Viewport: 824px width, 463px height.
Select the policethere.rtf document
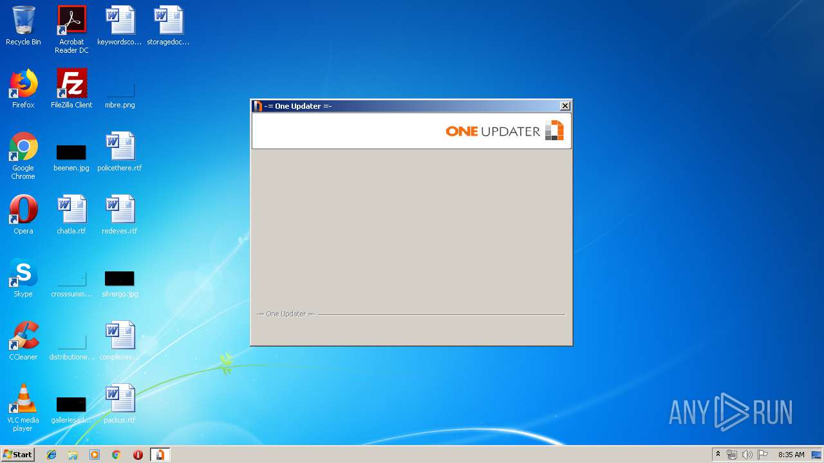click(x=120, y=152)
